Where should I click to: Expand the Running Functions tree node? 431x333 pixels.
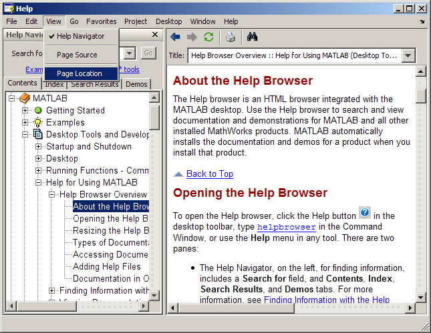(x=39, y=170)
